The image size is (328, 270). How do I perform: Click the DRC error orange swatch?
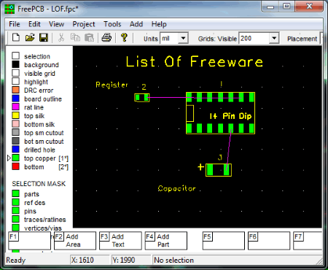pos(16,90)
